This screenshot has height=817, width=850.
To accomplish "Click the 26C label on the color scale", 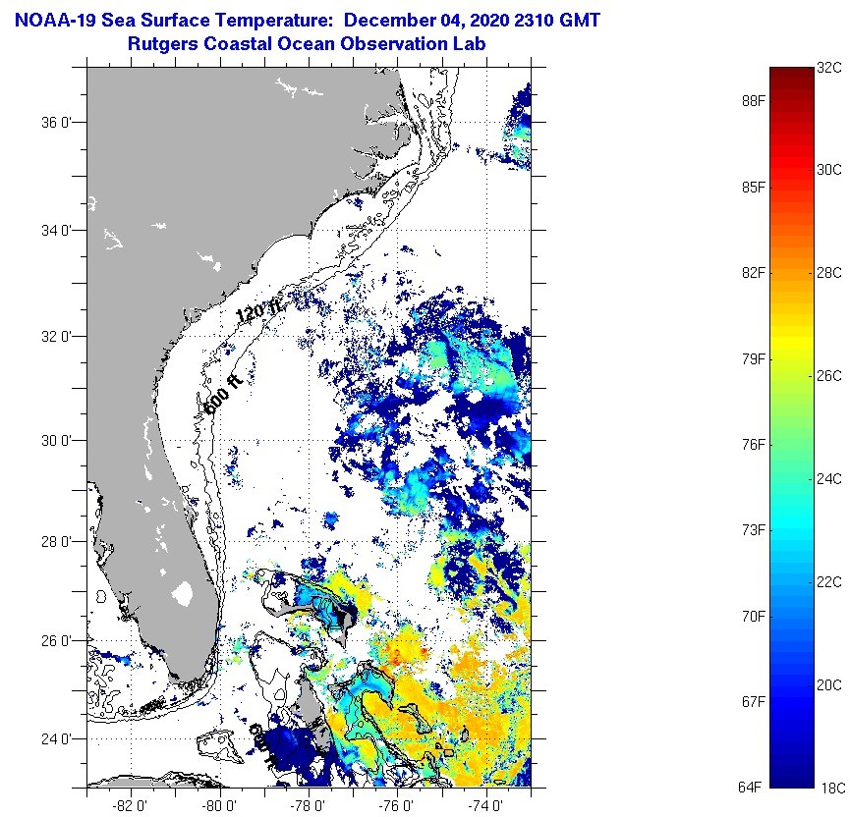I will point(828,375).
